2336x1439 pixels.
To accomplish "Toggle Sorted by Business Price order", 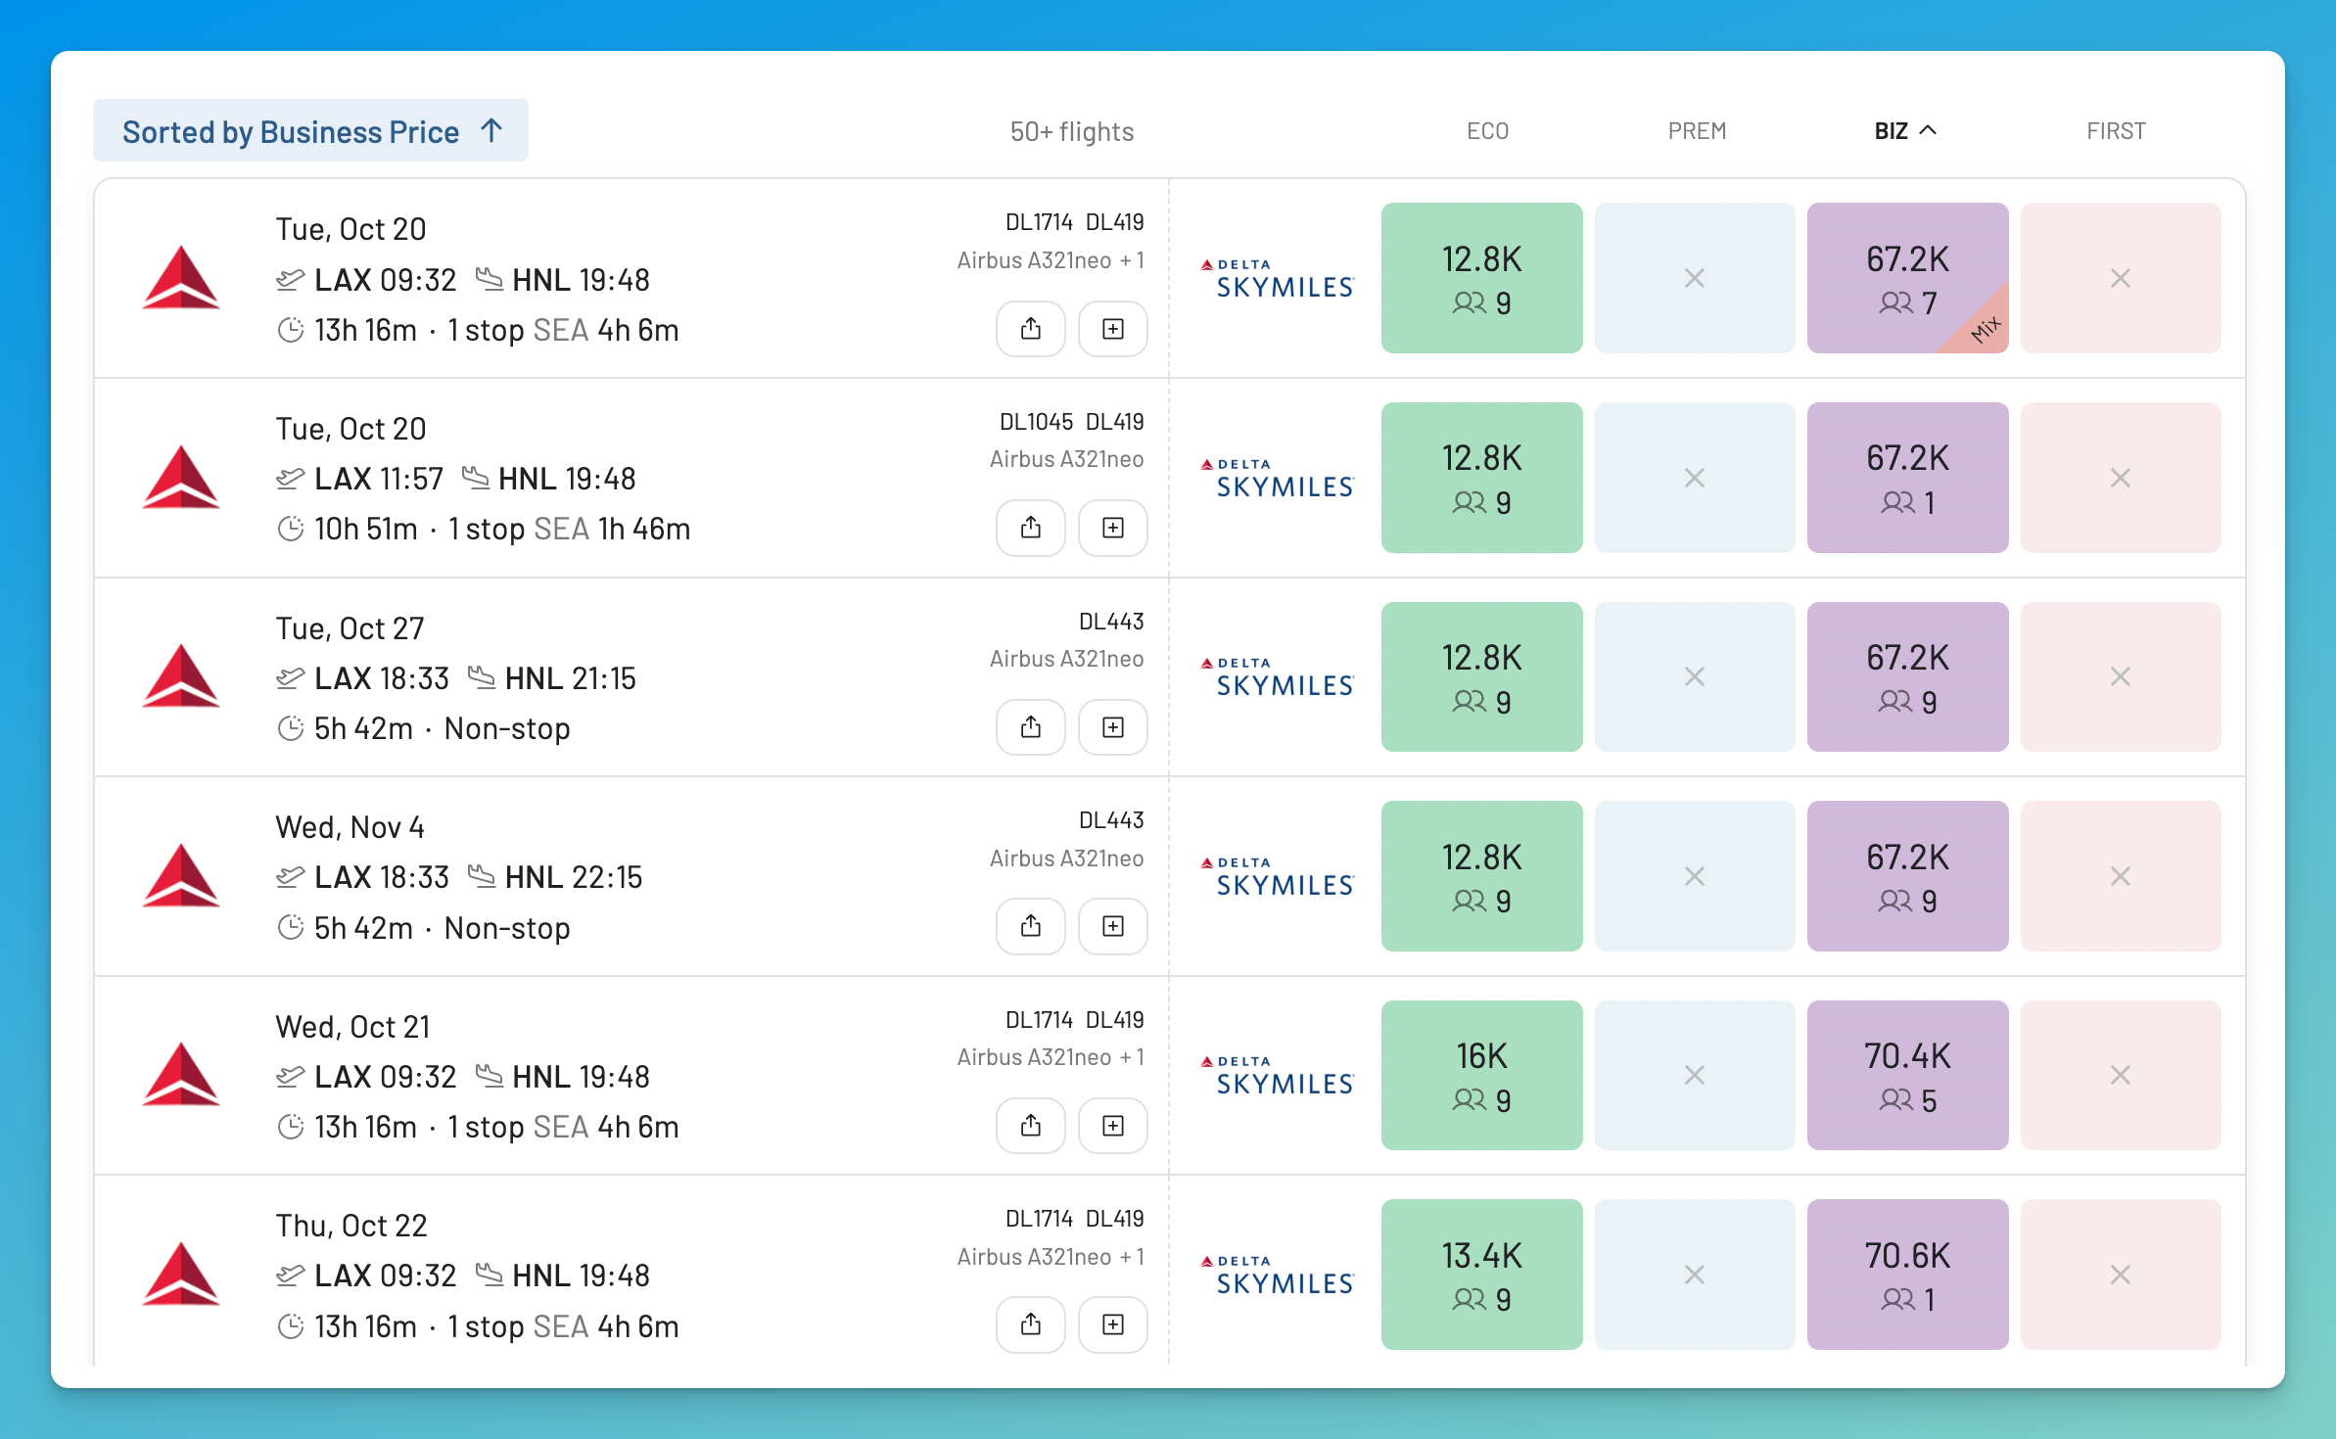I will point(310,131).
